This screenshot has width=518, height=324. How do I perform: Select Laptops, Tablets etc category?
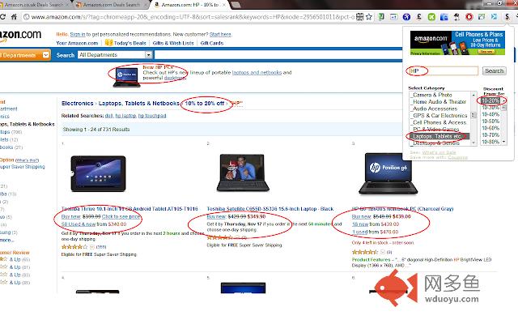point(439,136)
